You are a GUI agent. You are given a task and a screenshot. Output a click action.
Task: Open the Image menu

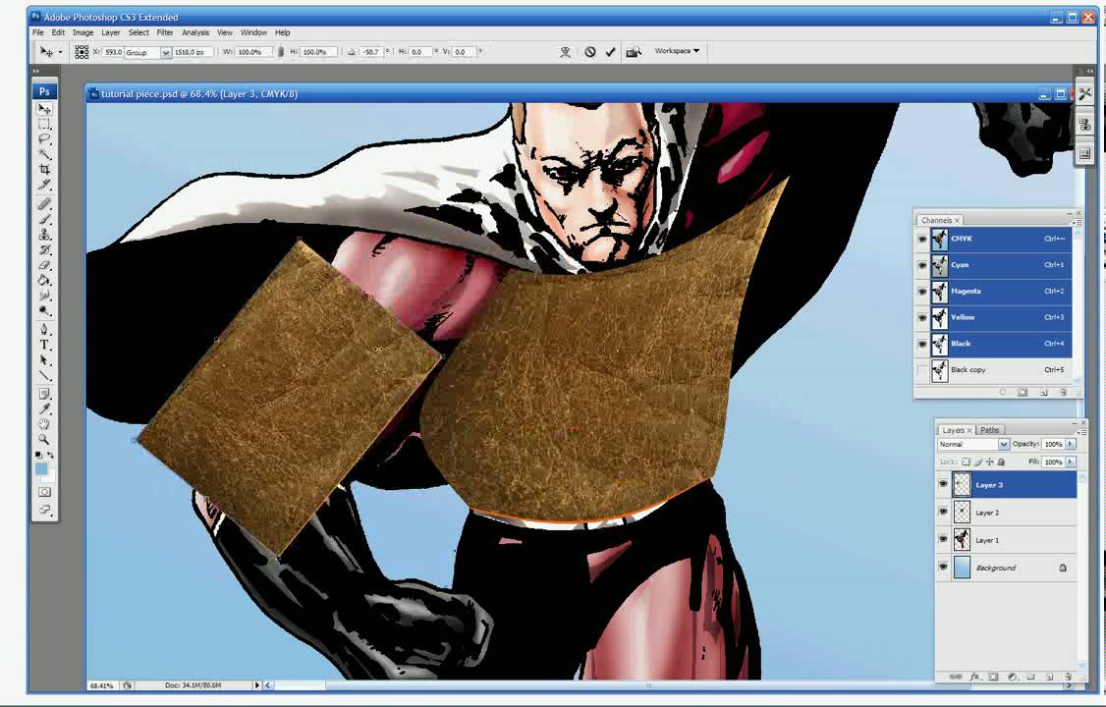coord(83,32)
